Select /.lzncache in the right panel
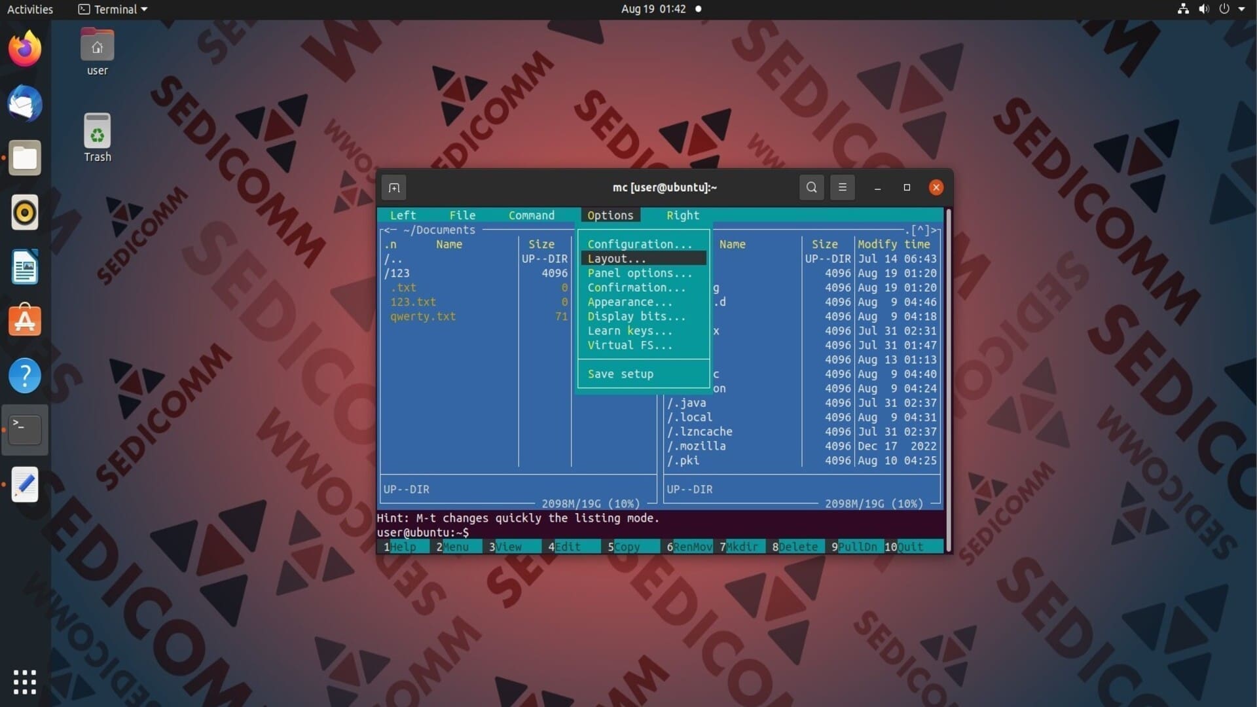This screenshot has width=1257, height=707. click(802, 431)
